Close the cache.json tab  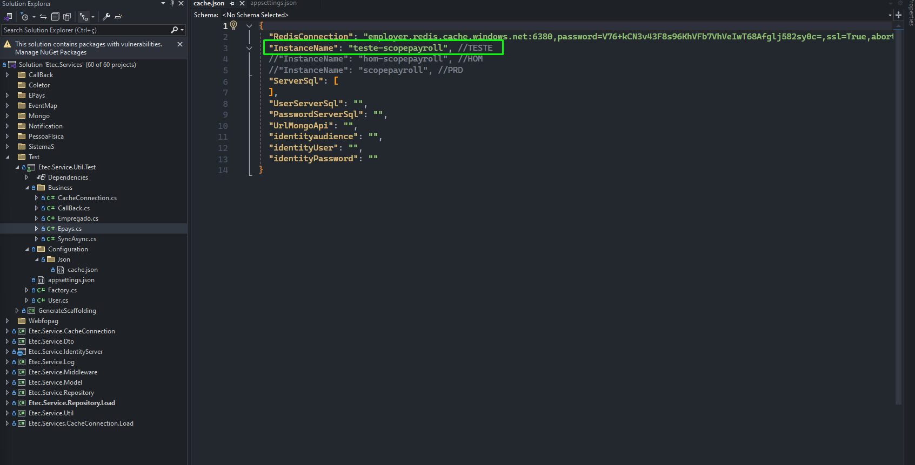tap(242, 3)
